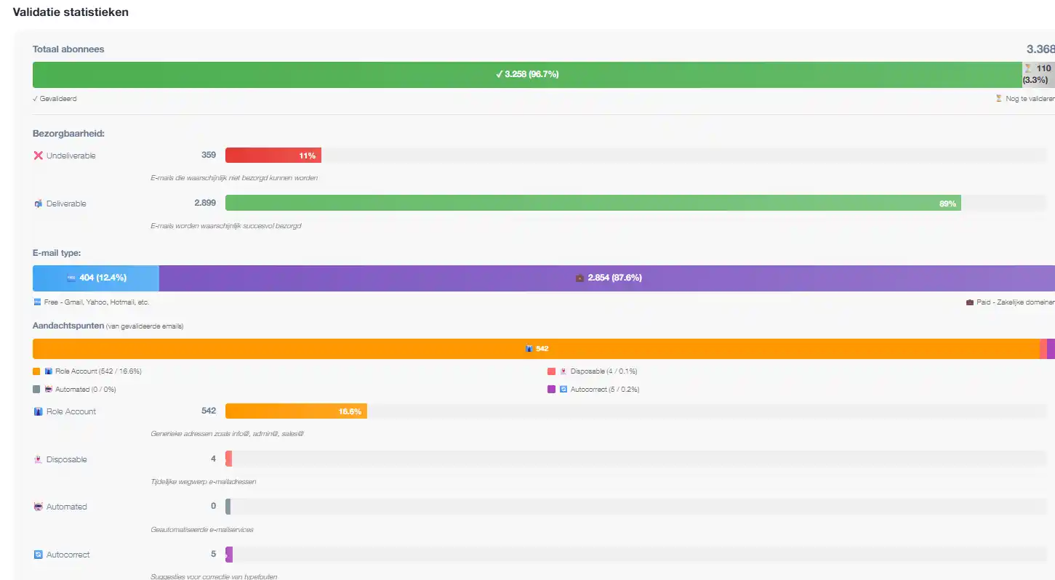The image size is (1055, 580).
Task: Click the red X icon beside Undeliverable
Action: [39, 156]
